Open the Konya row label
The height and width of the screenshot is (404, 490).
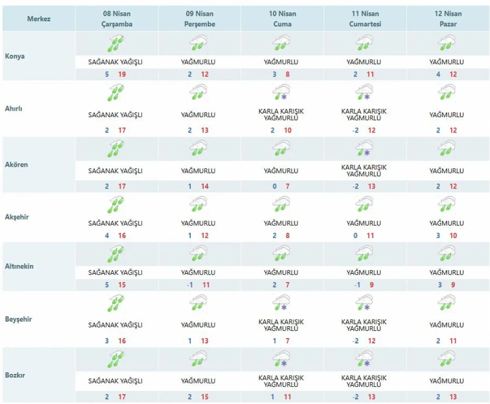[x=15, y=56]
